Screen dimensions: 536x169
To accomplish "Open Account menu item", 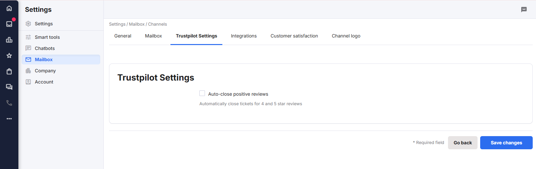I will (x=61, y=82).
